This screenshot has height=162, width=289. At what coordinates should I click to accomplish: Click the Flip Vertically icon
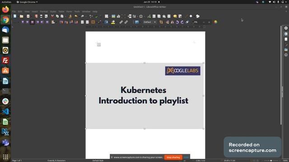168,22
